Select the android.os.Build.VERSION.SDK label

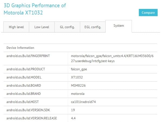pos(28,110)
